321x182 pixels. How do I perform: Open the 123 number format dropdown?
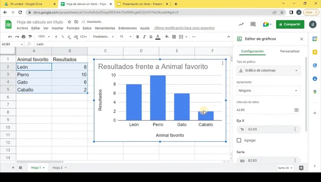point(83,37)
